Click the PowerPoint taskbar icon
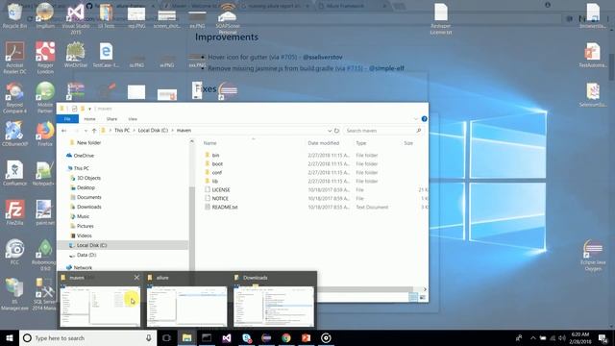615x346 pixels. point(307,337)
